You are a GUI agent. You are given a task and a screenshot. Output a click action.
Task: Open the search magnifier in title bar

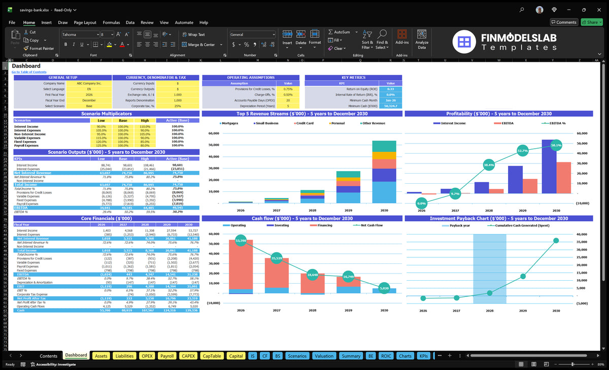[x=522, y=9]
